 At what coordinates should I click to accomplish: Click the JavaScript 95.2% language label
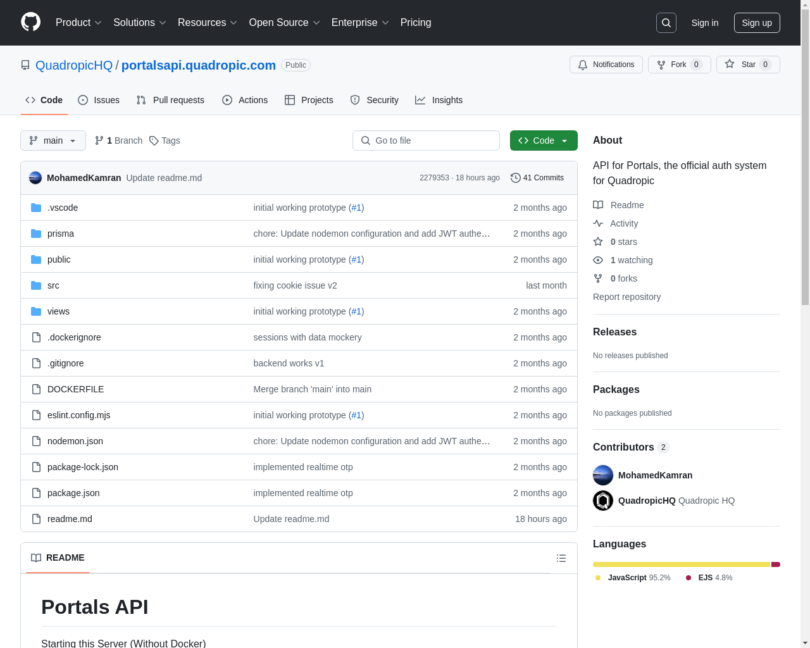pos(633,578)
